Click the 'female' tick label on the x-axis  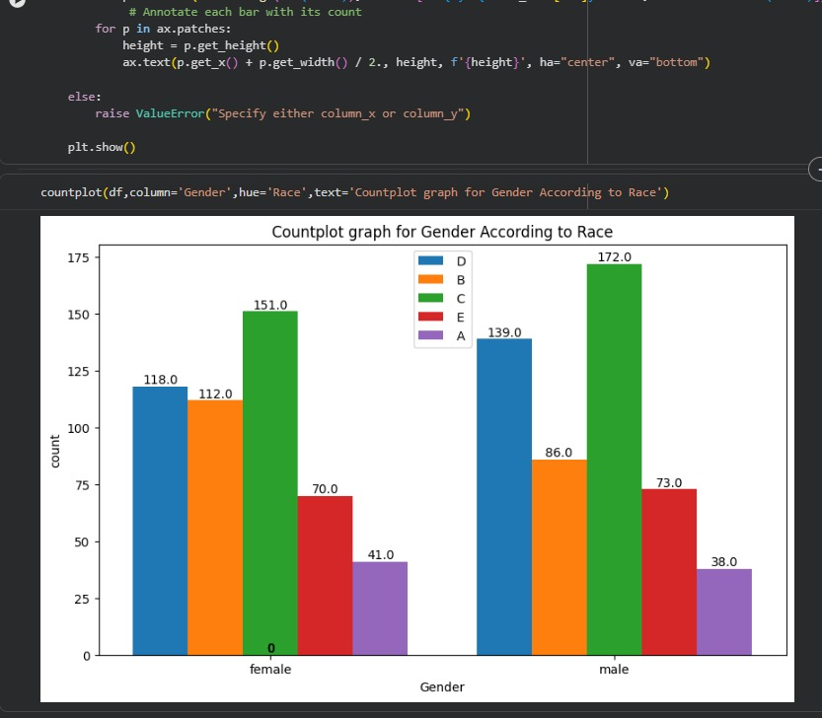(x=269, y=668)
